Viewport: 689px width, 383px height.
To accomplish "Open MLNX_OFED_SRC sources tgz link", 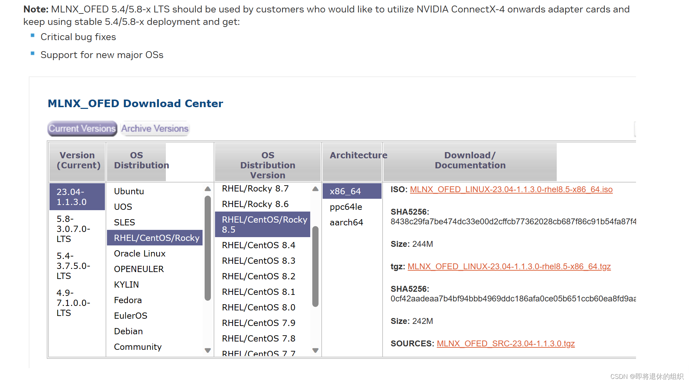I will (505, 344).
